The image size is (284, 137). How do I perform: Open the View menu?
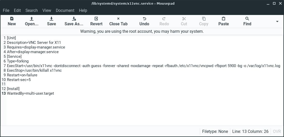tap(47, 10)
